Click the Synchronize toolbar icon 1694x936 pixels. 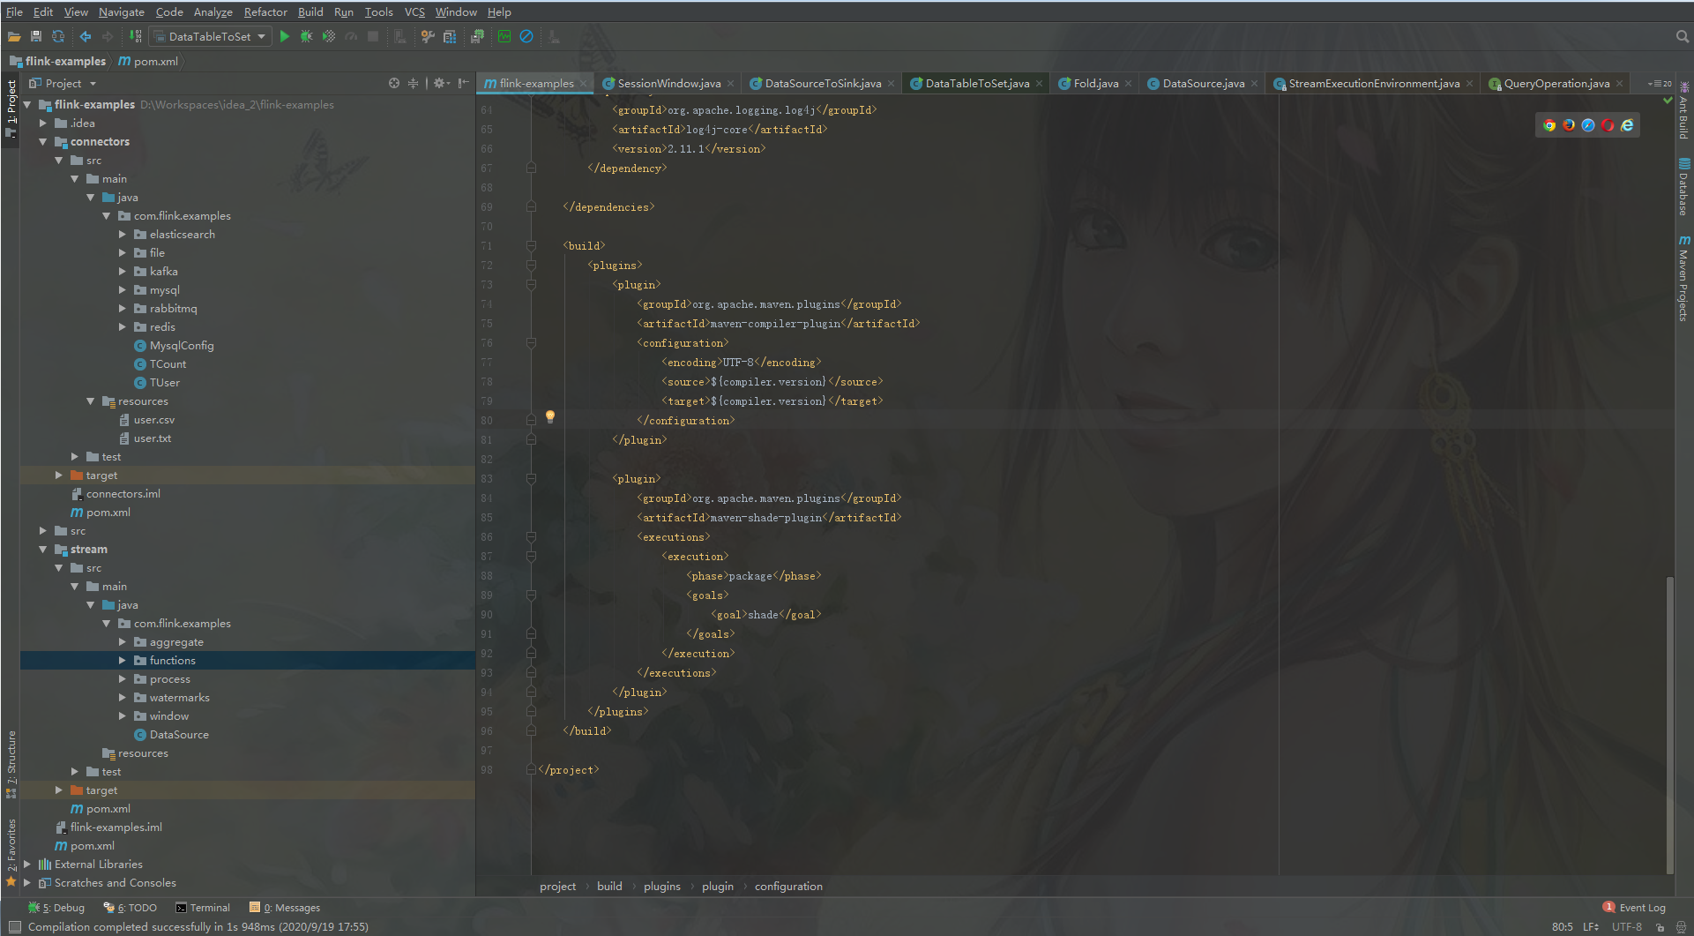pos(58,36)
